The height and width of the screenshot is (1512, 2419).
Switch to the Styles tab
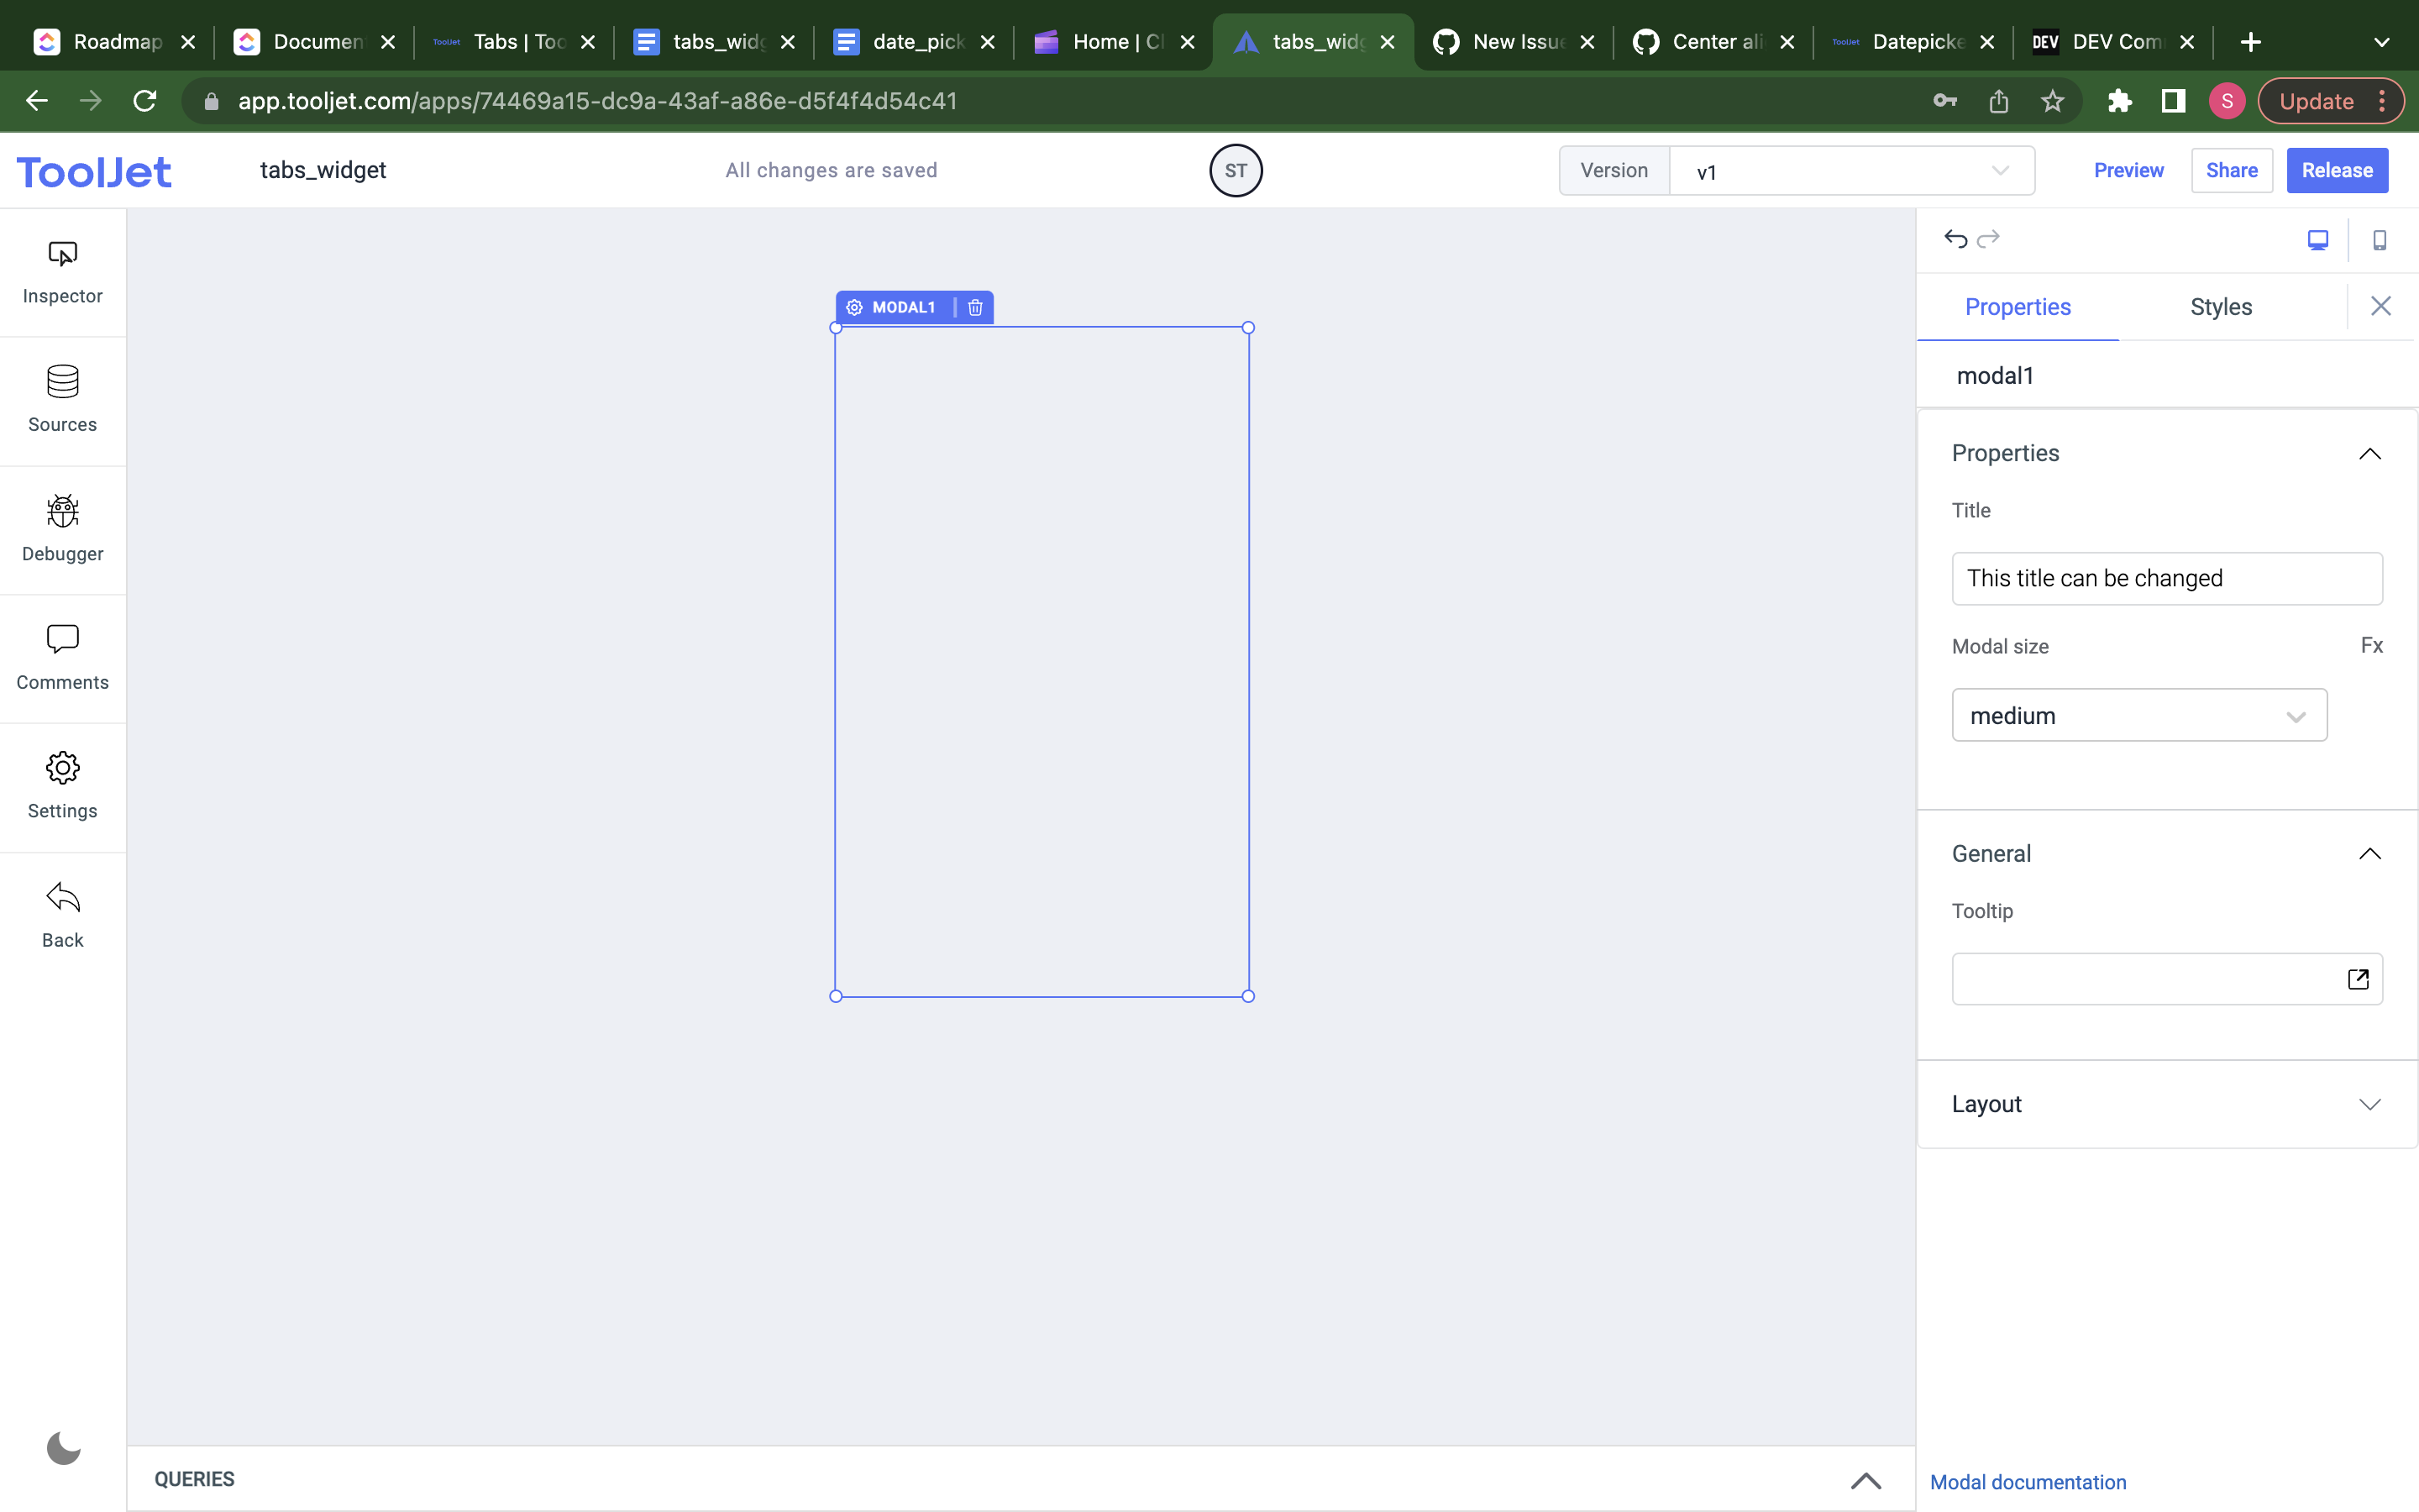tap(2221, 307)
